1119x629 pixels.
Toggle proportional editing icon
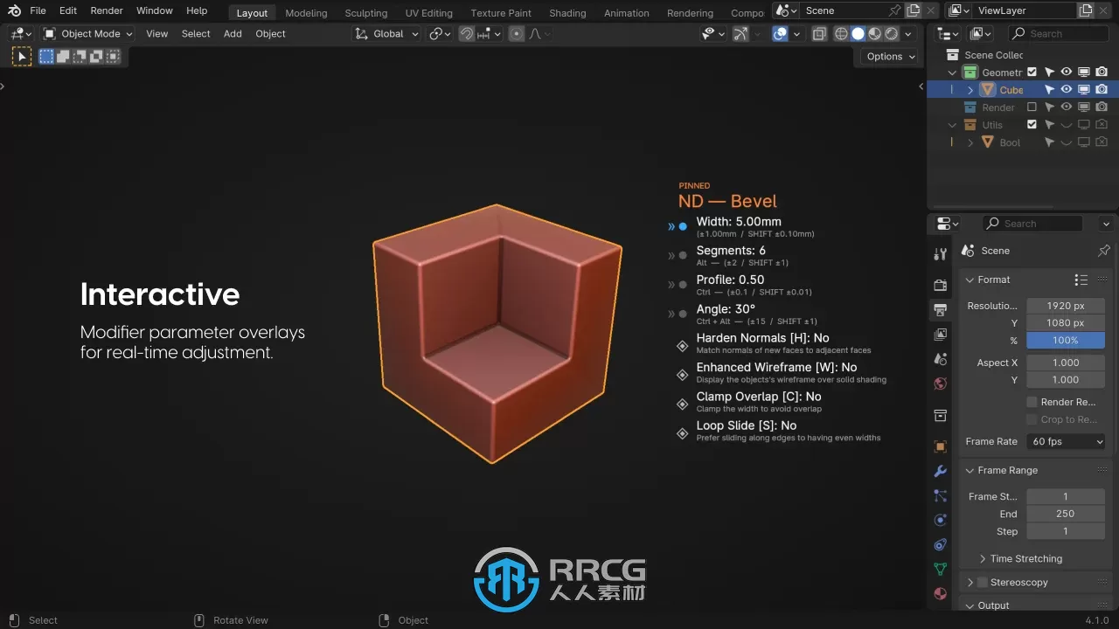(517, 33)
